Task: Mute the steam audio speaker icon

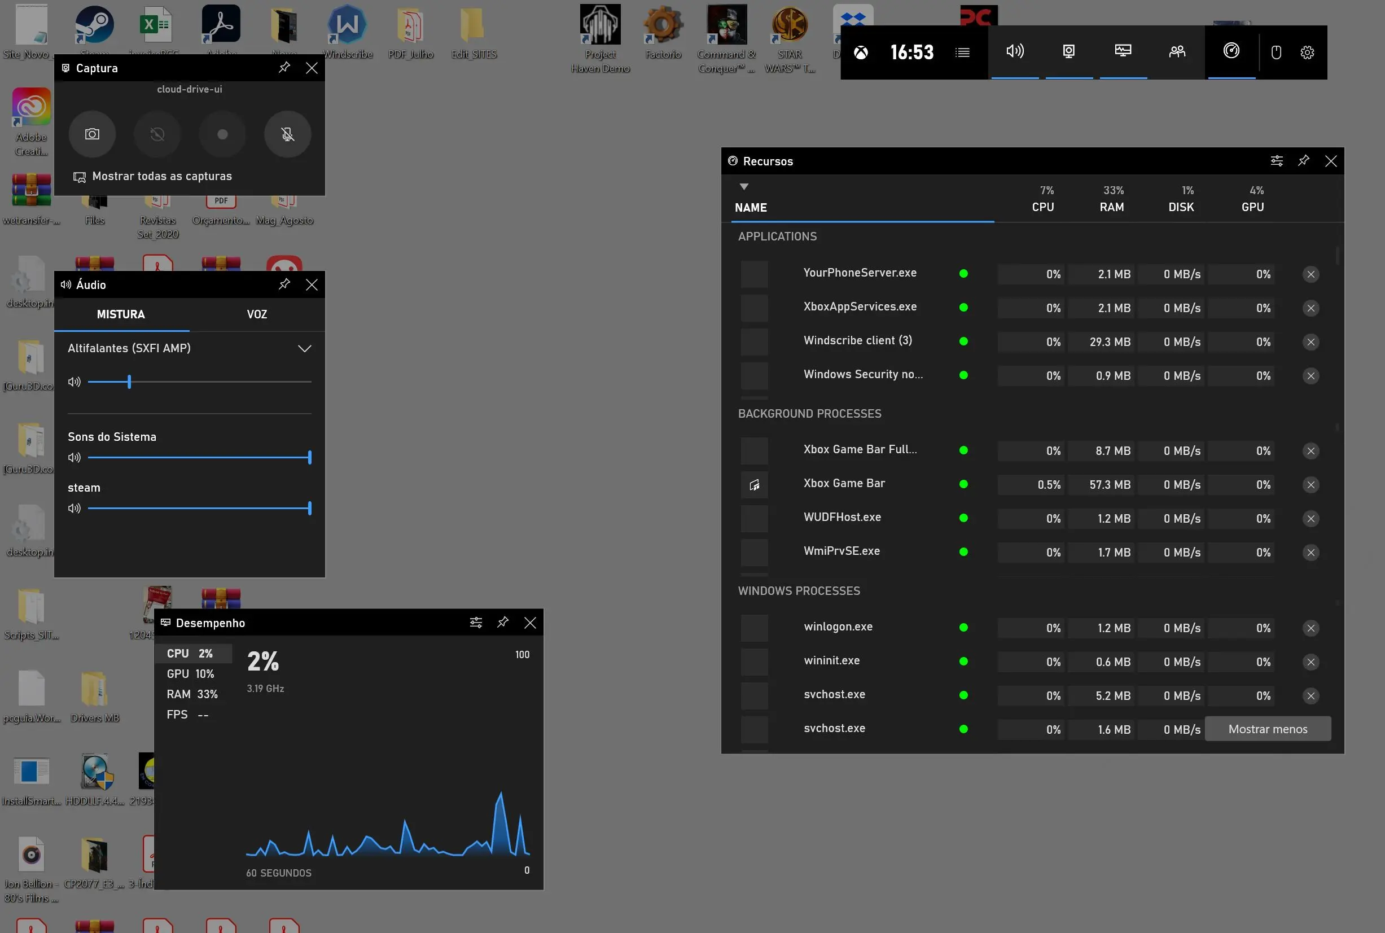Action: point(74,508)
